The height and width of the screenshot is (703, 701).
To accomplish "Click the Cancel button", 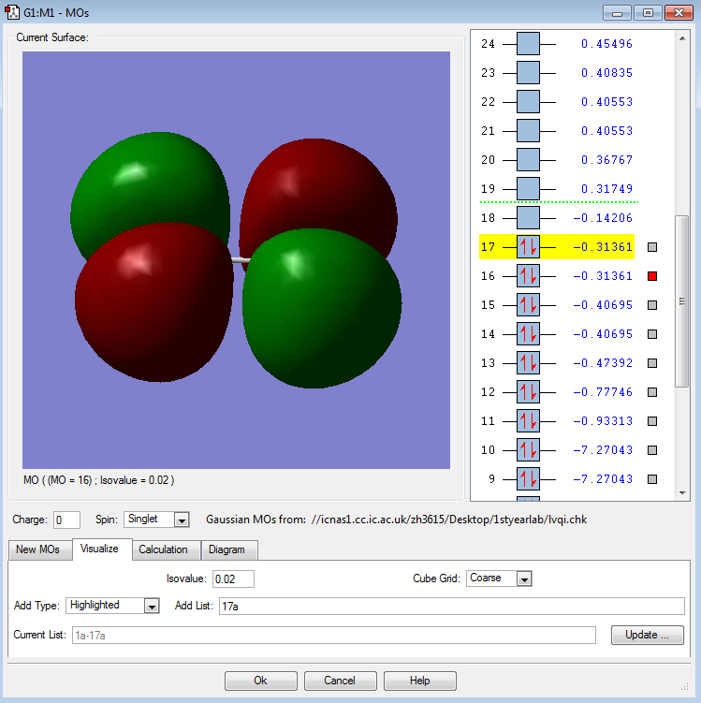I will 340,681.
